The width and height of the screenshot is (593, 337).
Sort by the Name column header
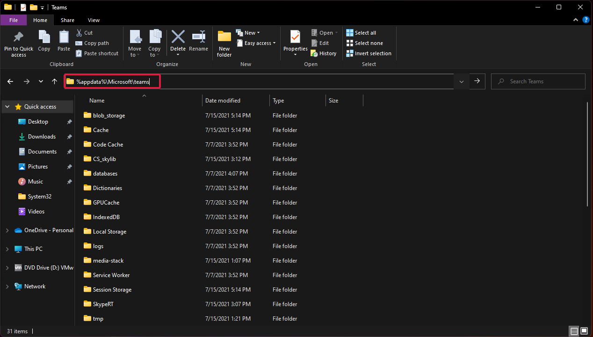[97, 101]
